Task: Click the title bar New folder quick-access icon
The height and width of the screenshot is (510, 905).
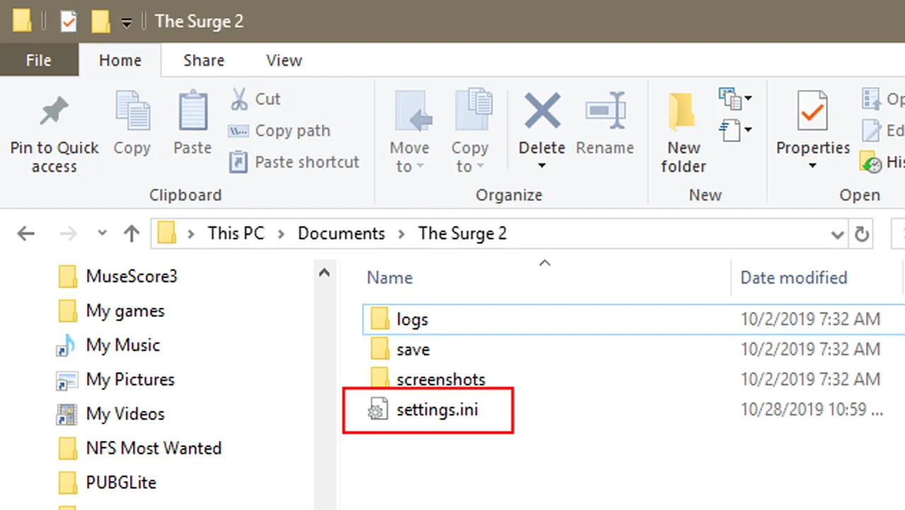Action: point(100,21)
